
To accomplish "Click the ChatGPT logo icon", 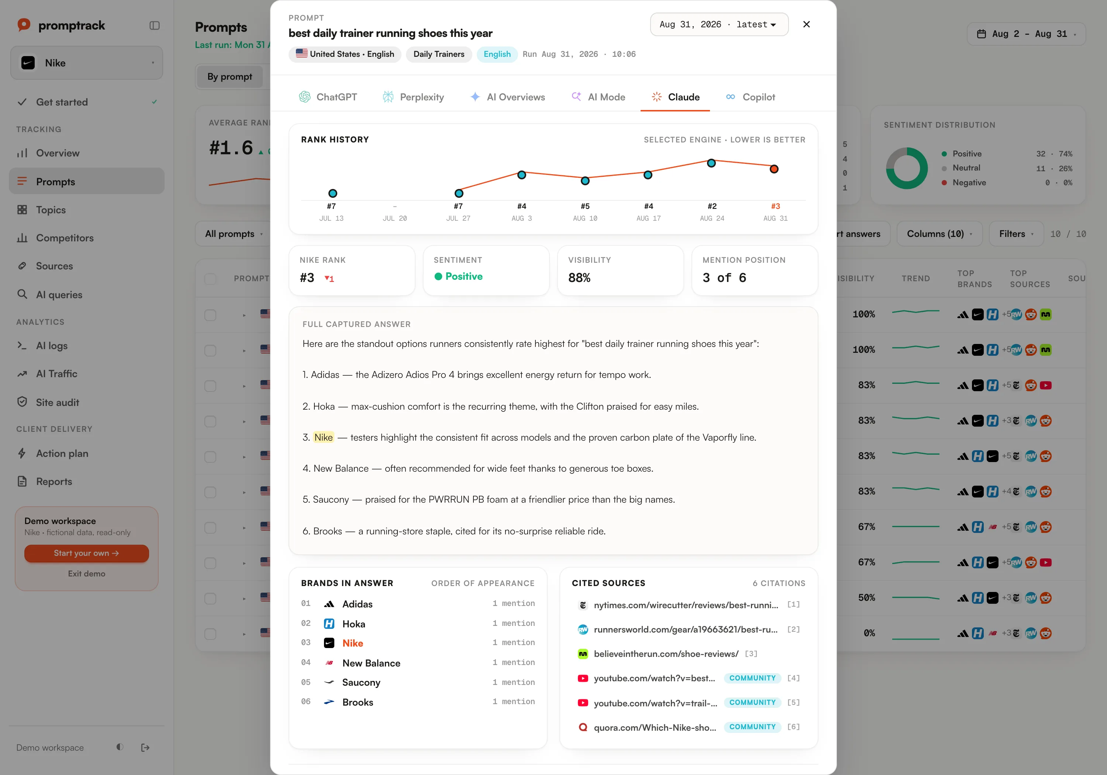I will (305, 97).
